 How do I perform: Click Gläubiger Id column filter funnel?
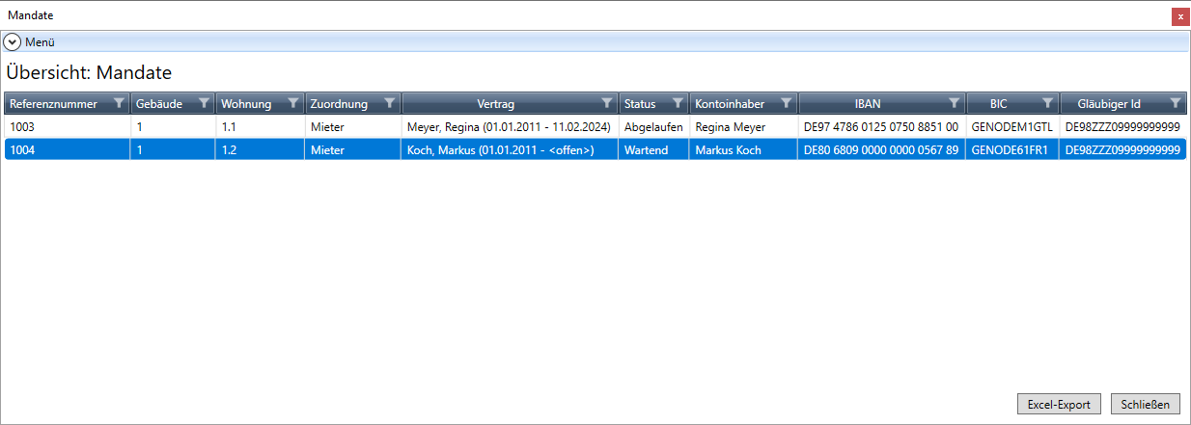(x=1175, y=103)
